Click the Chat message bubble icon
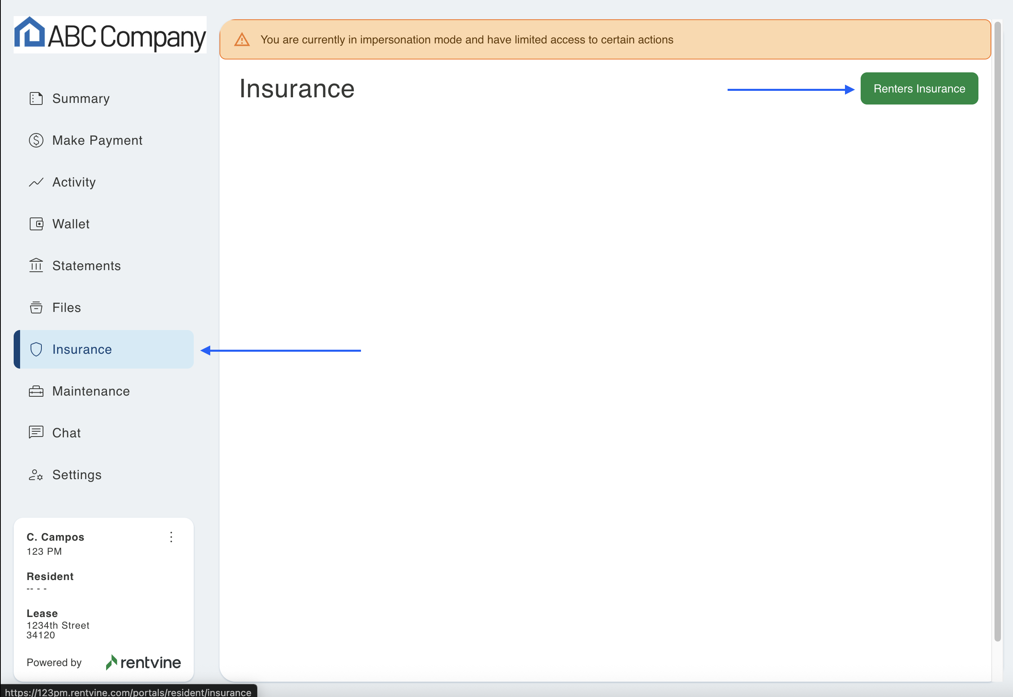 36,433
